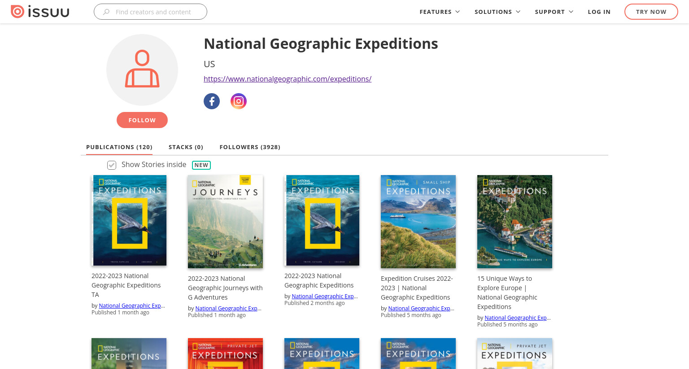The height and width of the screenshot is (369, 689).
Task: Click the 'National Geographic Expeditions' profile heading
Action: (x=321, y=44)
